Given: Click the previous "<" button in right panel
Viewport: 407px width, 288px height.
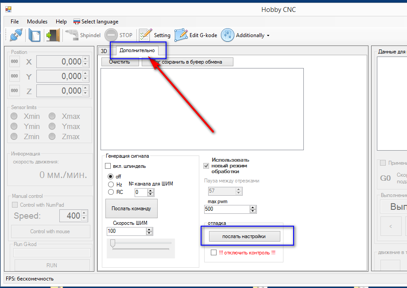Looking at the screenshot, I should (x=391, y=226).
